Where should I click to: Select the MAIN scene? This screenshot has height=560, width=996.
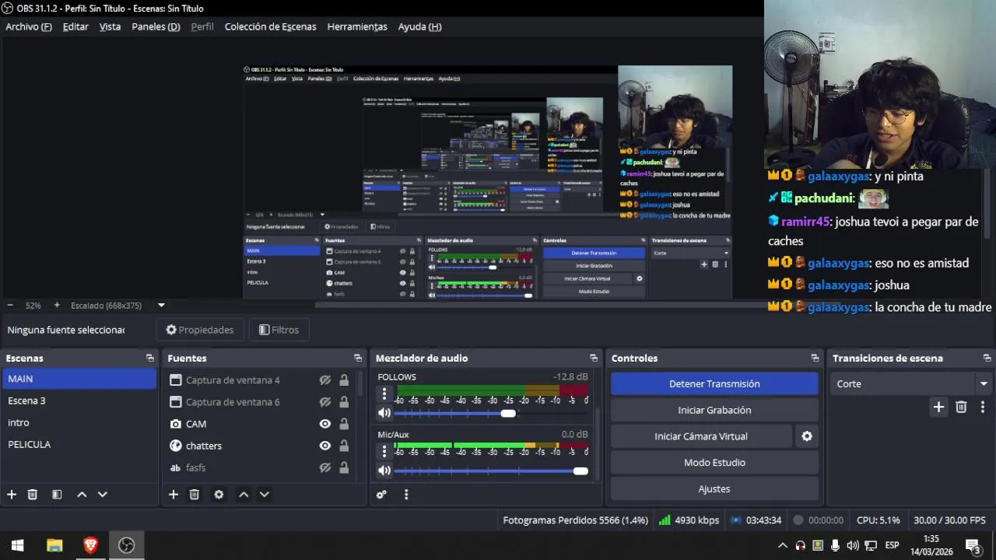[79, 379]
